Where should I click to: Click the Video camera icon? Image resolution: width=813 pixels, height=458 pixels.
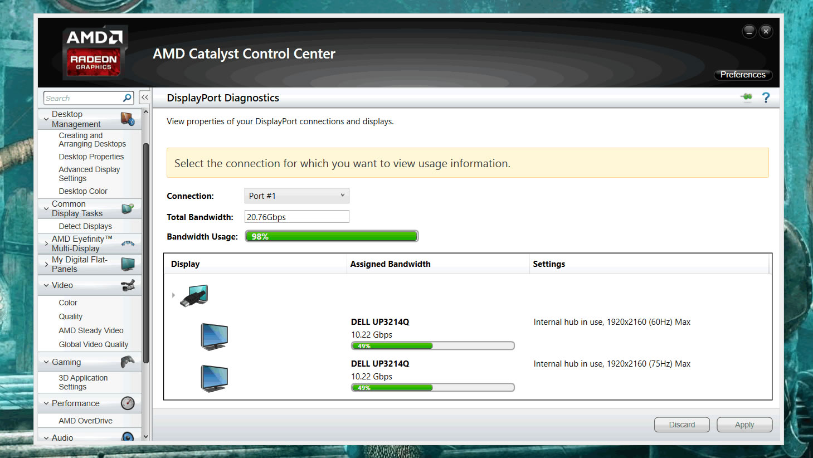[128, 285]
